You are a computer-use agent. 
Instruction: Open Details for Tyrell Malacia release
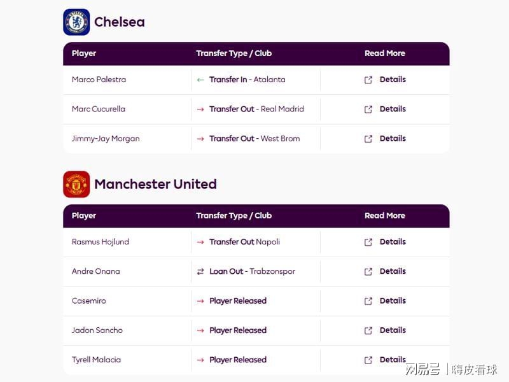click(x=393, y=360)
